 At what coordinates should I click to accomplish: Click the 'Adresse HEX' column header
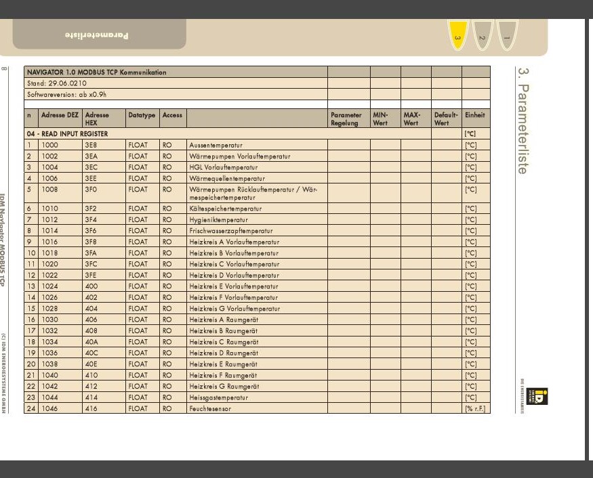tap(104, 118)
